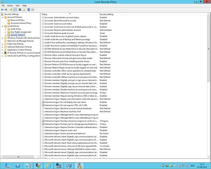Click the tree pane horizontal scrollbar right arrow
Image resolution: width=211 pixels, height=169 pixels.
[x=39, y=157]
